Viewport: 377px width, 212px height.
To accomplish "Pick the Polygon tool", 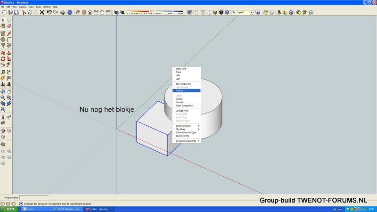I will (3, 45).
